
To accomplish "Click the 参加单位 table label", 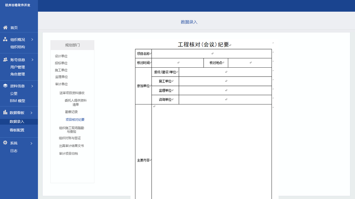I will [143, 86].
